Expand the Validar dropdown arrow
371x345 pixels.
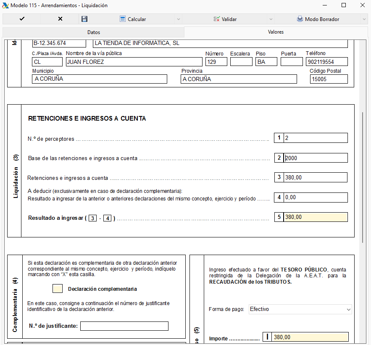(x=271, y=19)
